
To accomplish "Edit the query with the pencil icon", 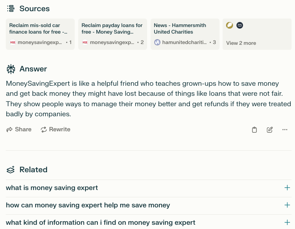I will (x=270, y=130).
